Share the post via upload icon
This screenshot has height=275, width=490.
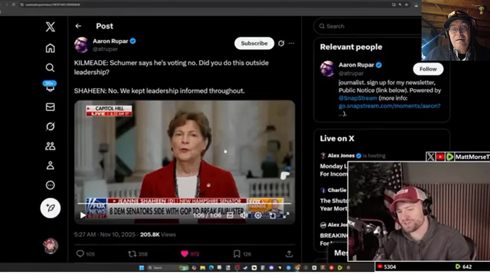289,254
